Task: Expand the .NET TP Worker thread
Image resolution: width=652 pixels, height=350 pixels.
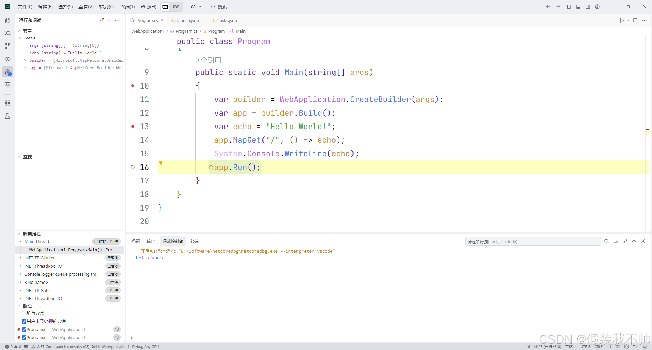Action: tap(20, 258)
